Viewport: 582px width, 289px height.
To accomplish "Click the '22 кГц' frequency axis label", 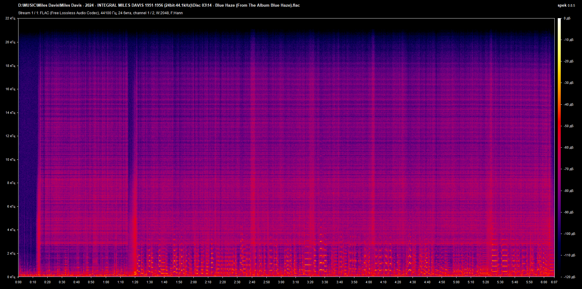I will (x=10, y=18).
